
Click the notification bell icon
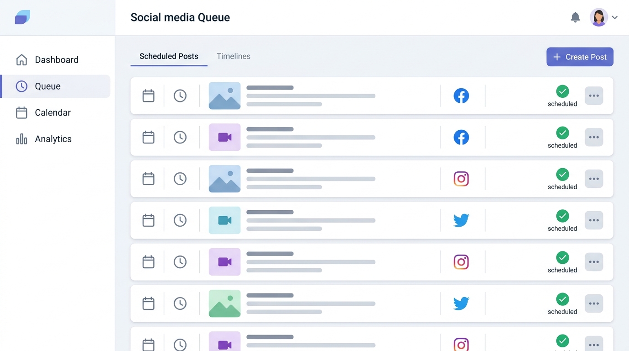(x=575, y=17)
